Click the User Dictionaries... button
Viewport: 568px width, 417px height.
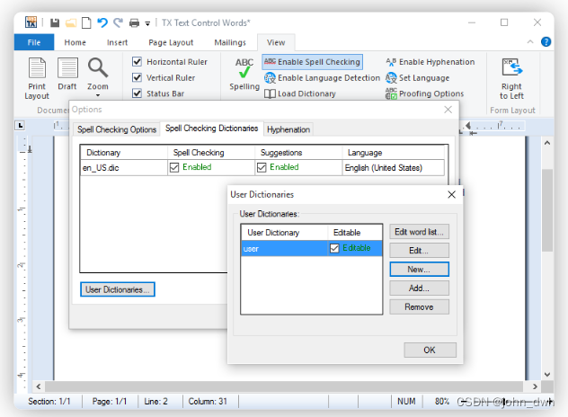[x=118, y=289]
